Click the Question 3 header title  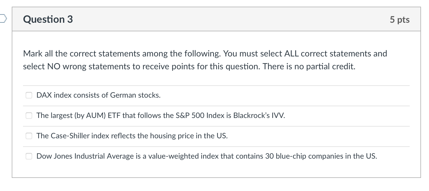coord(48,19)
